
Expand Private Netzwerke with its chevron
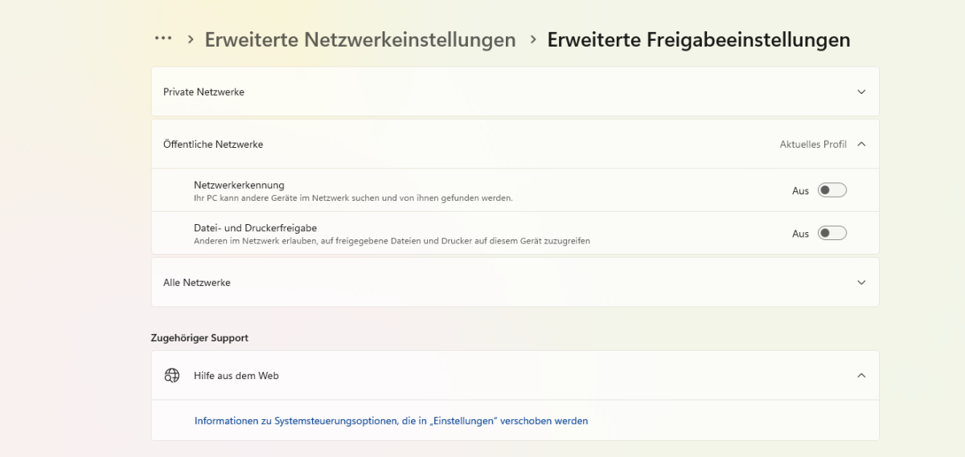[x=861, y=92]
